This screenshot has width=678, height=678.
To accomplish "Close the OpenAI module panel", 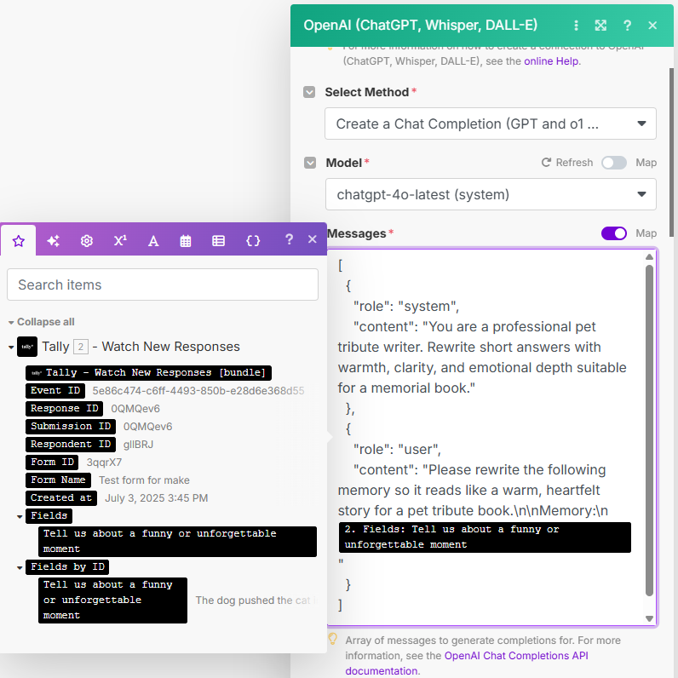I will pos(653,26).
